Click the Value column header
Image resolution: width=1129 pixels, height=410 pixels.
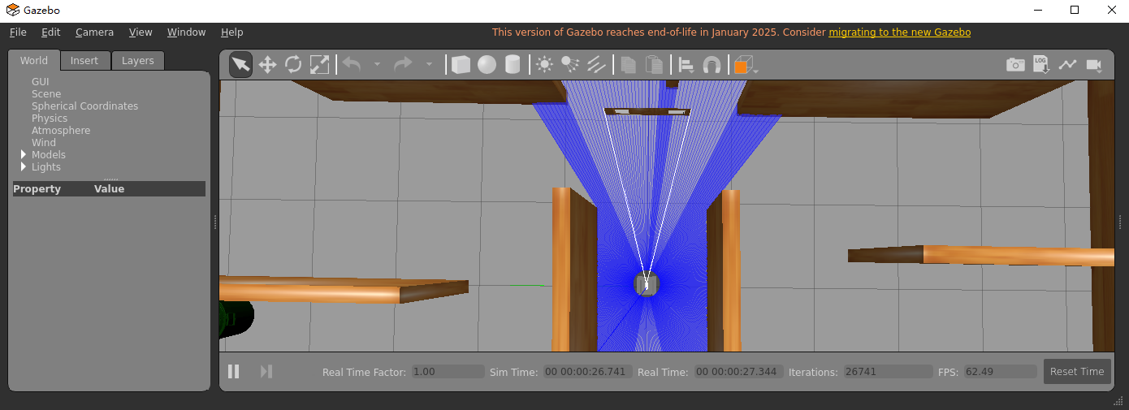109,188
